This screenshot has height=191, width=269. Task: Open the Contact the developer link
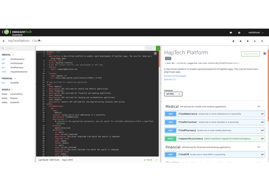click(175, 76)
